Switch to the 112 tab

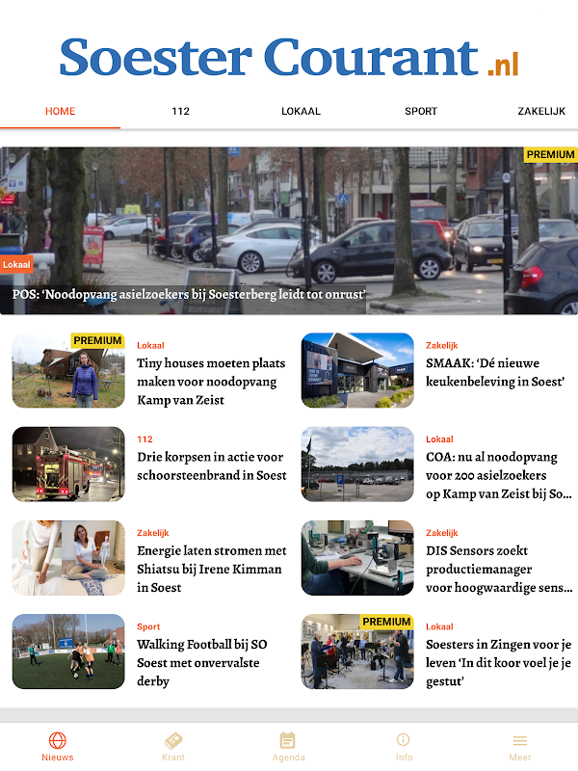pos(180,111)
